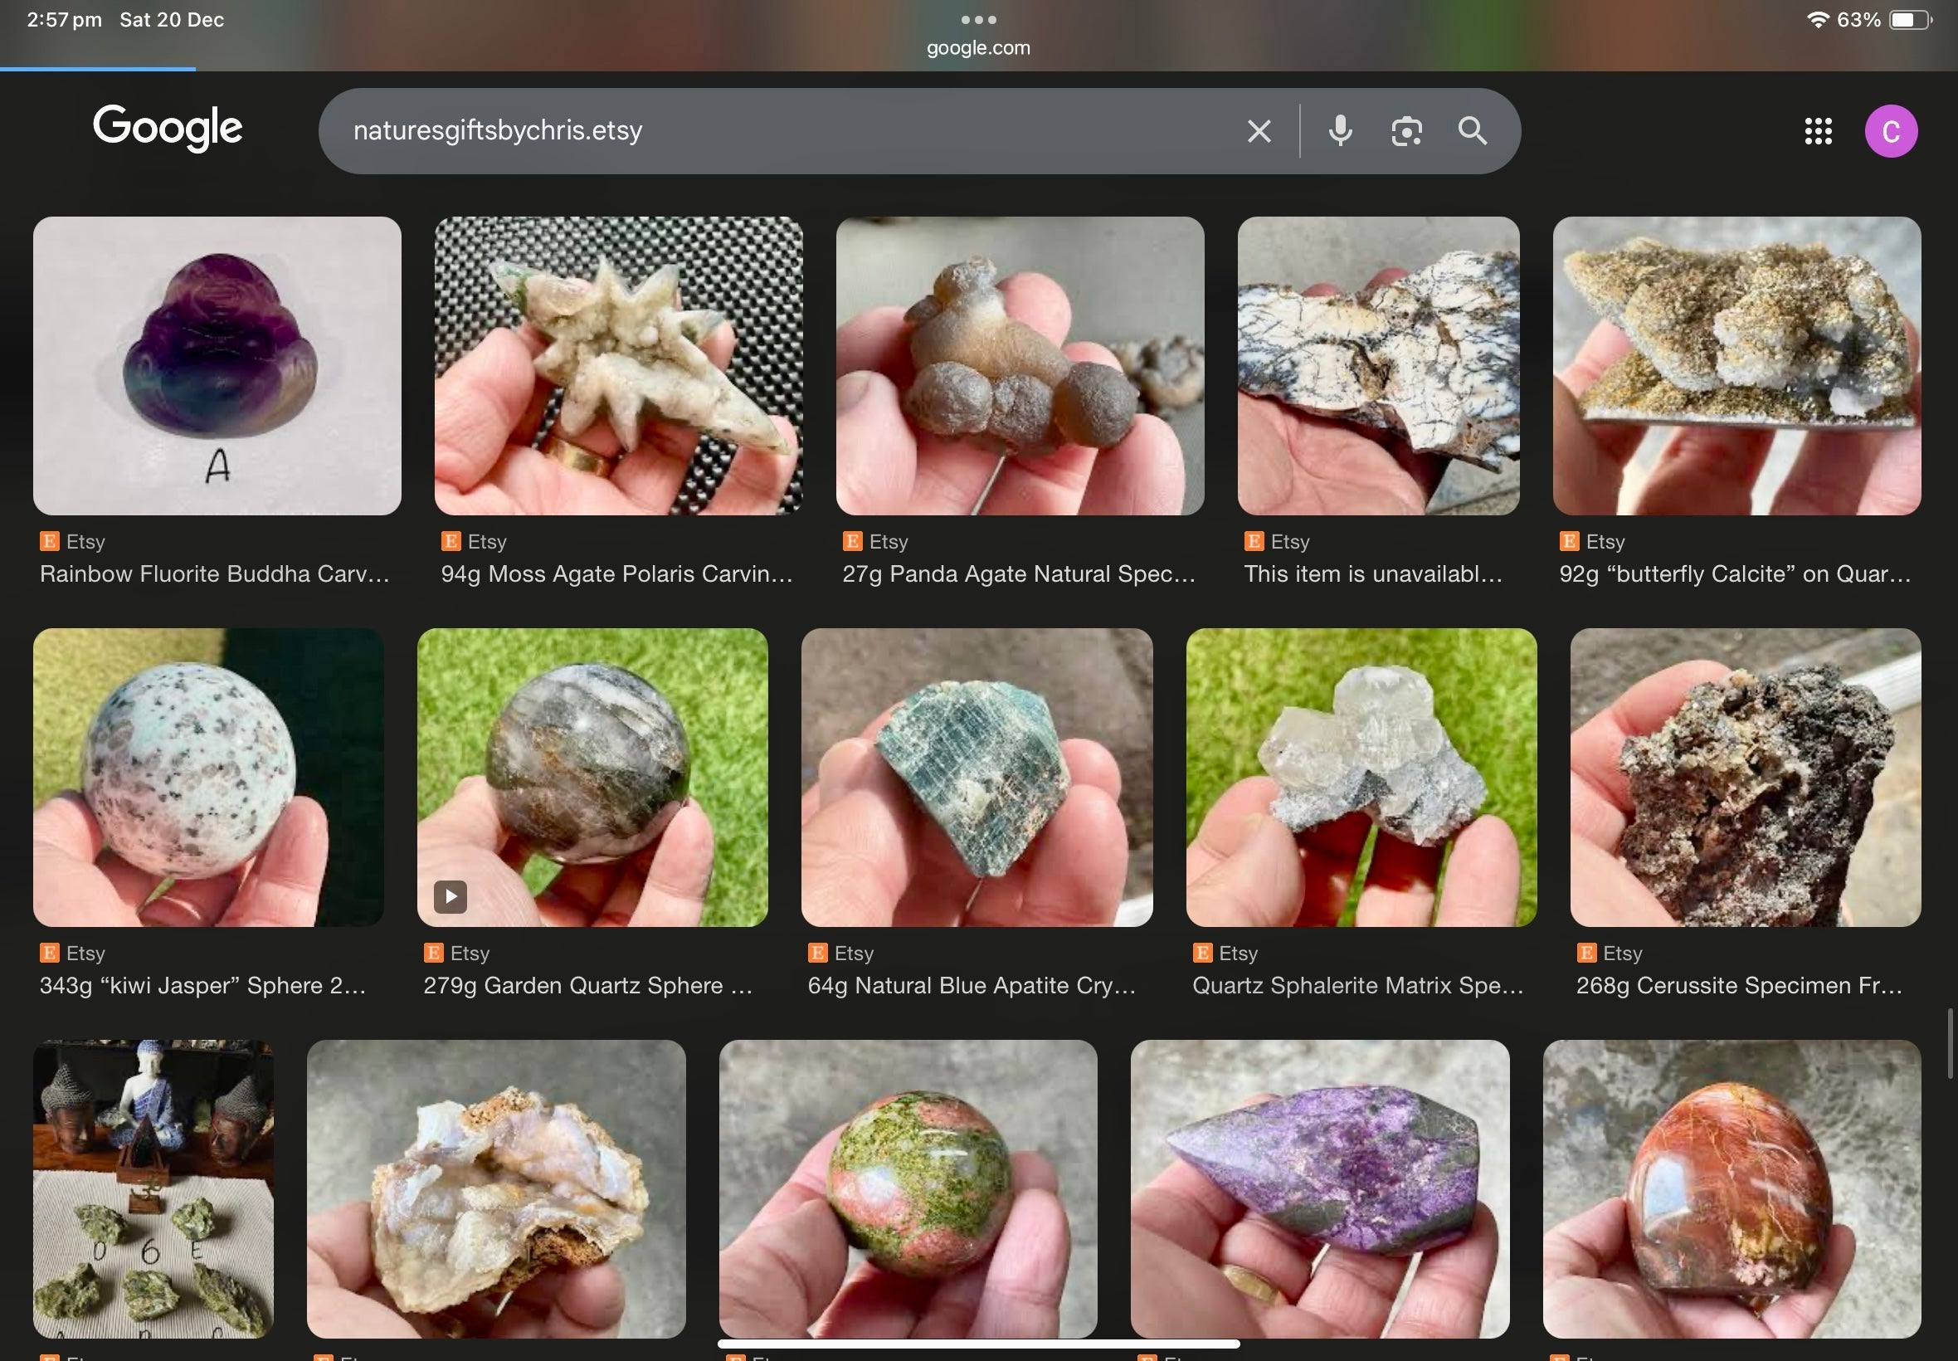Select the purple polished stone thumbnail
The width and height of the screenshot is (1958, 1361).
pyautogui.click(x=1318, y=1188)
